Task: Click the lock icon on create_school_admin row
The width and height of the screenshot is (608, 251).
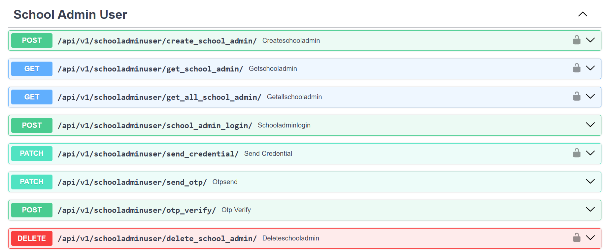Action: click(x=576, y=40)
